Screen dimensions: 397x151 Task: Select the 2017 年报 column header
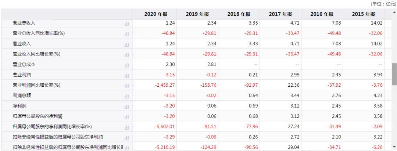click(280, 14)
